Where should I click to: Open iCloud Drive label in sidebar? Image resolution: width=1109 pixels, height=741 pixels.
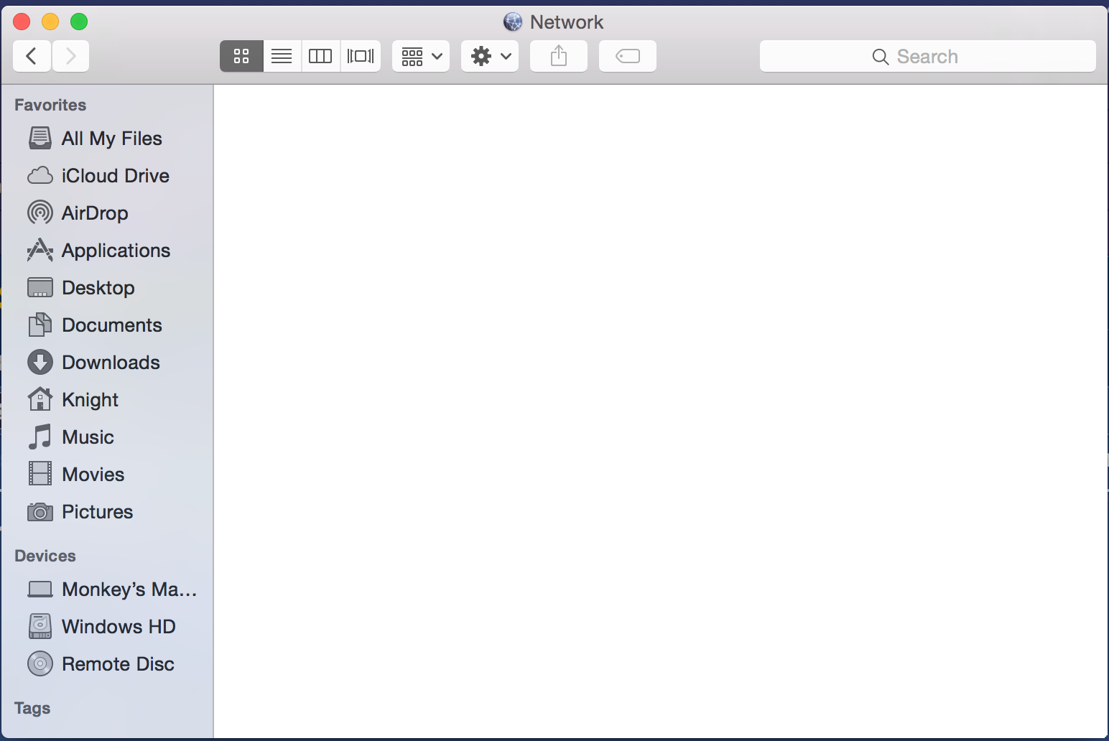pos(116,176)
